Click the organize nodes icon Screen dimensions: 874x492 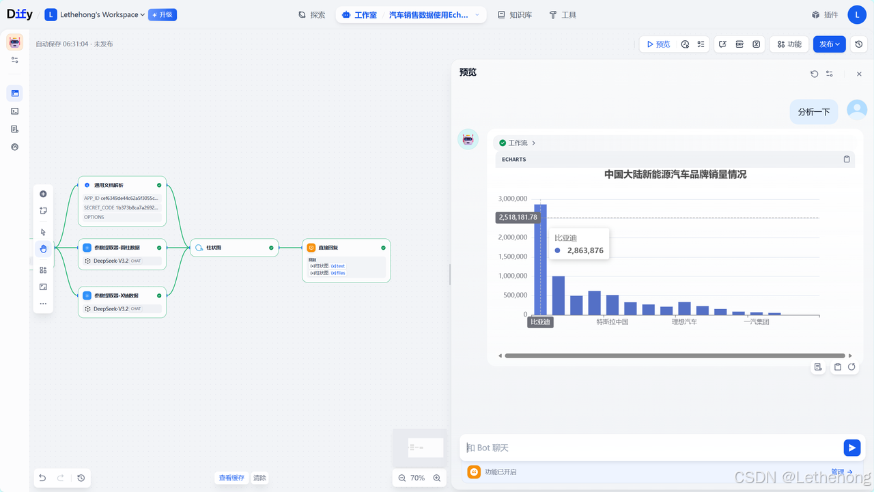coord(43,270)
